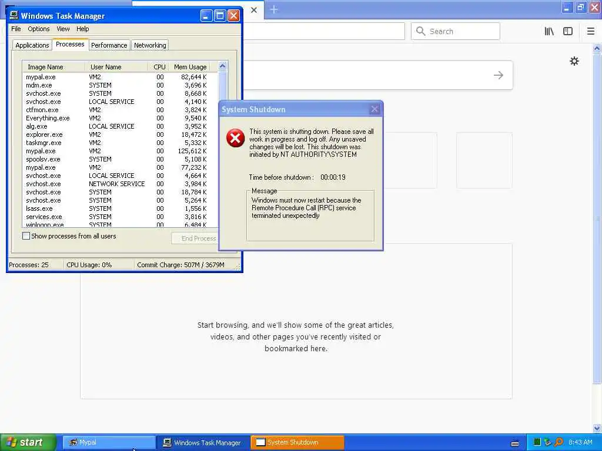
Task: Sort processes by Image Name column
Action: click(53, 67)
